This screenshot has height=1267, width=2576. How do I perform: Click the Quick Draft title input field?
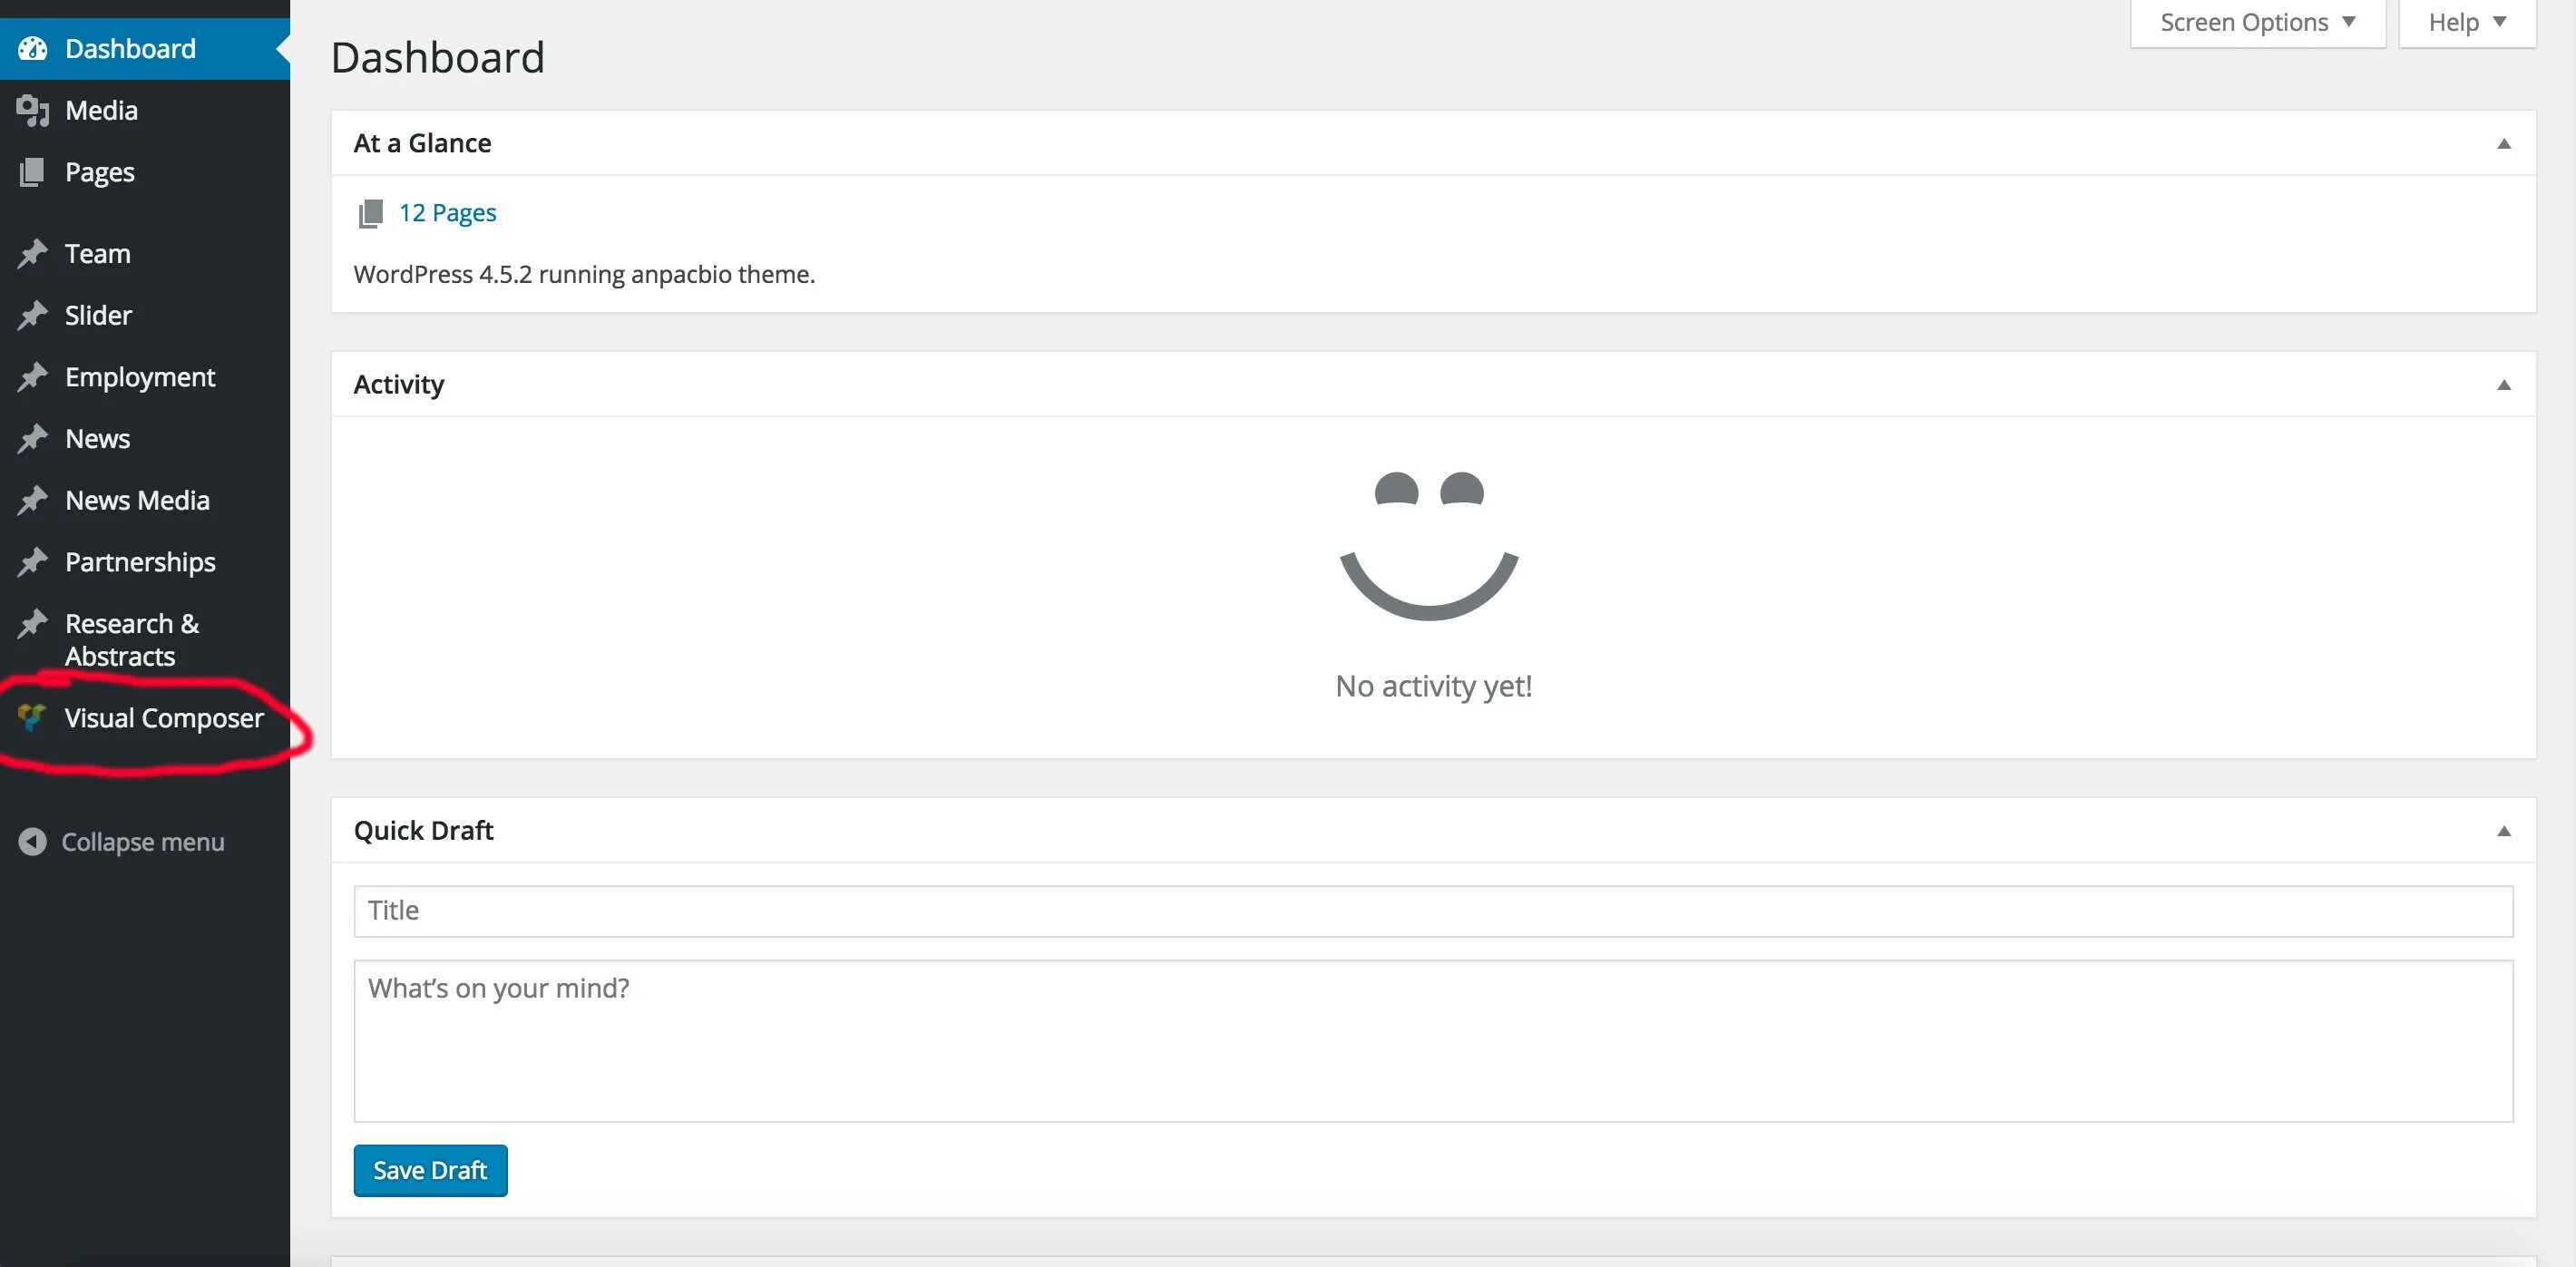[1432, 909]
